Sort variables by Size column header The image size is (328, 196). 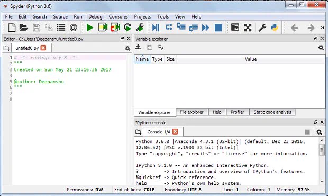pos(170,59)
